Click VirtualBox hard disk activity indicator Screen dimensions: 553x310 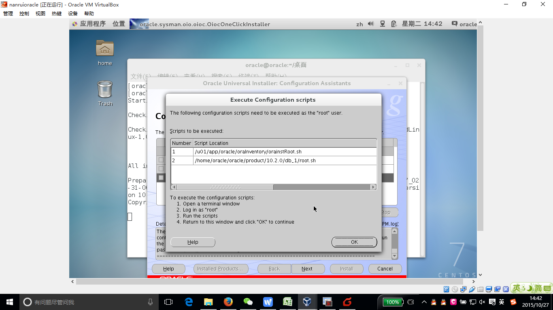coord(447,289)
